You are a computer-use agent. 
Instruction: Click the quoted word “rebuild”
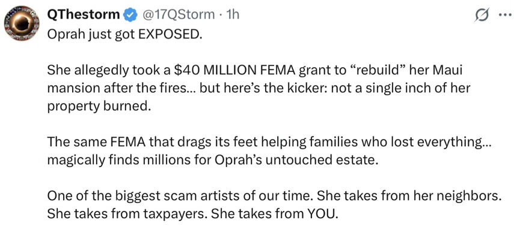pyautogui.click(x=376, y=70)
